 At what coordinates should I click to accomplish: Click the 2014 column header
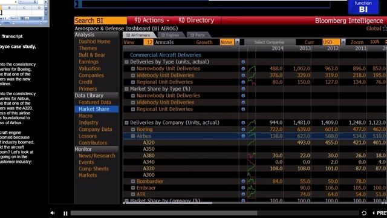(277, 48)
